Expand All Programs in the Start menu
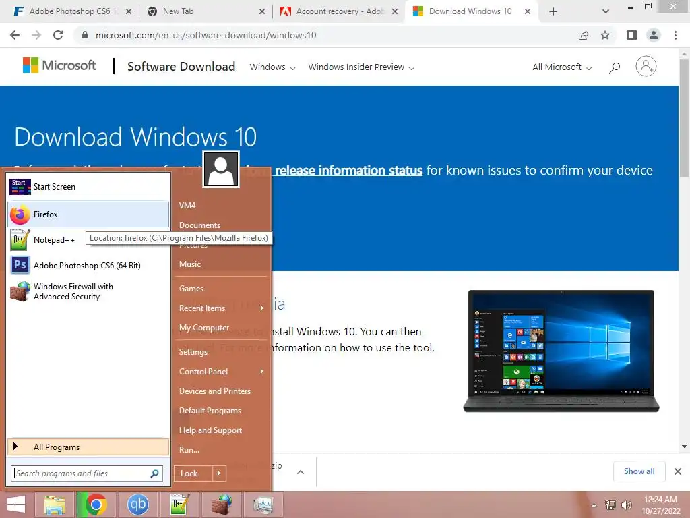 pyautogui.click(x=88, y=447)
